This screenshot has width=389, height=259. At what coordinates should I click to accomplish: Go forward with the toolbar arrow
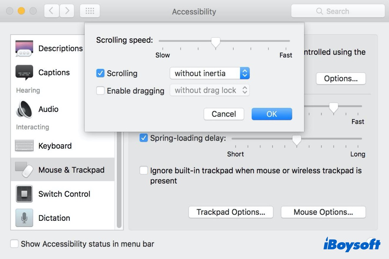67,11
